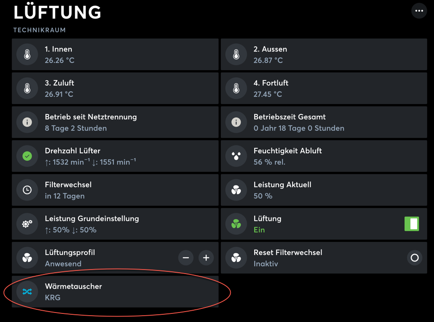
Task: Click the blue shuffle icon for Wärmetauscher
Action: click(27, 292)
